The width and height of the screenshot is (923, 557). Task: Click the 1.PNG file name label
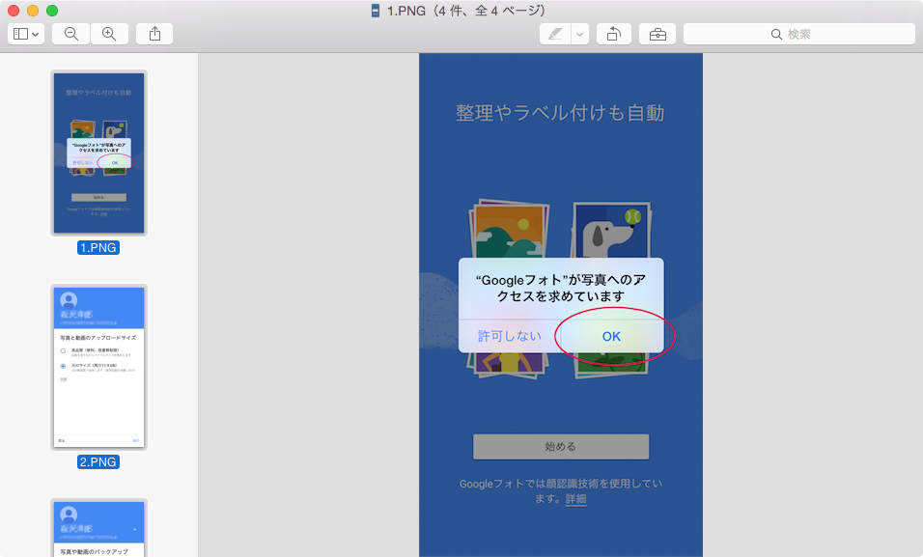click(x=98, y=248)
